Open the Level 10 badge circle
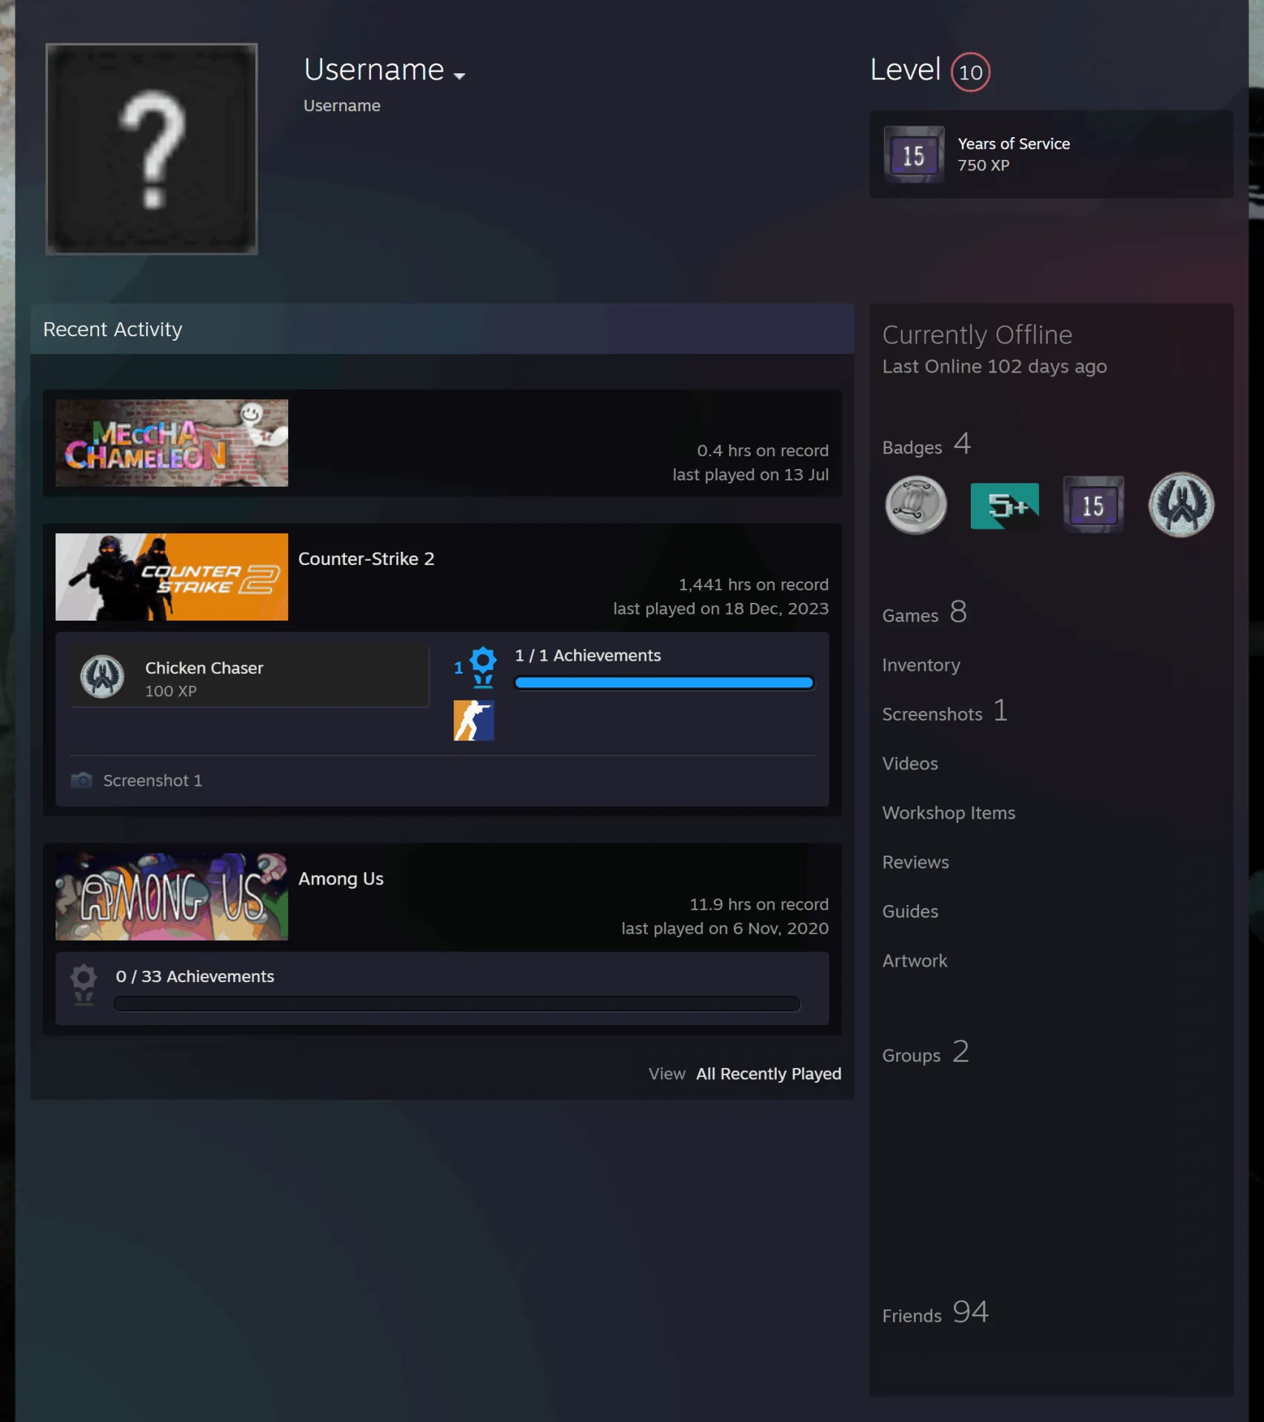 (970, 72)
